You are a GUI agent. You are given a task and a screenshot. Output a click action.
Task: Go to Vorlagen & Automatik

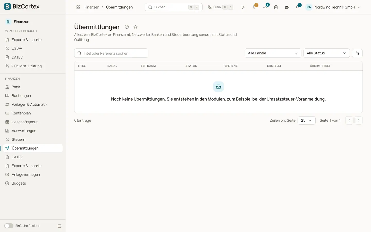tap(33, 104)
